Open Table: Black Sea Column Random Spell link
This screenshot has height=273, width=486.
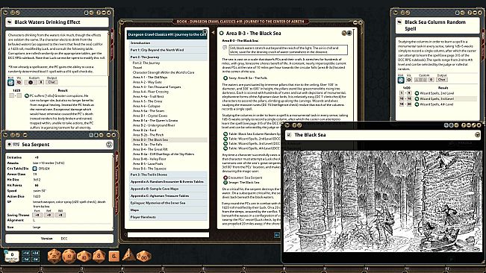[x=225, y=134]
